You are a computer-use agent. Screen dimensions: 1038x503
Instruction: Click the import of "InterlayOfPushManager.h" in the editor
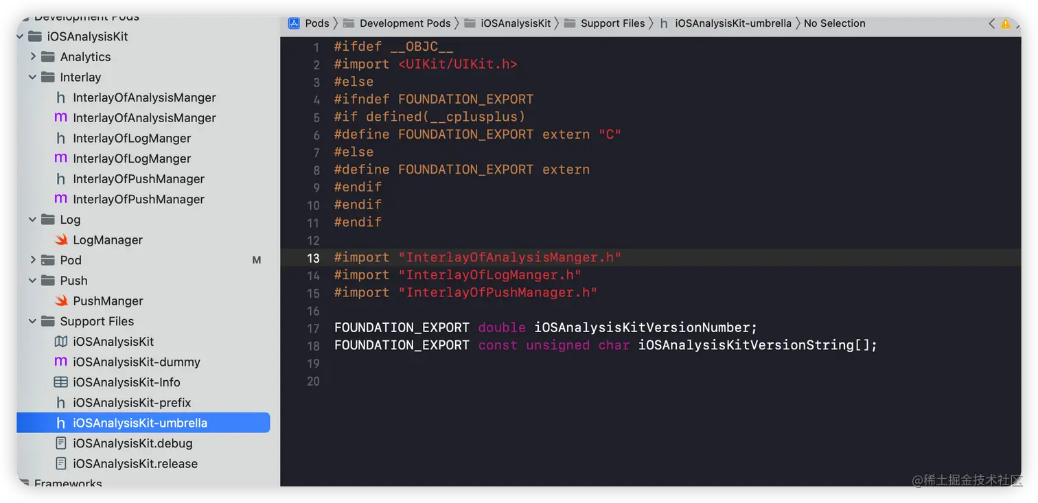coord(466,293)
